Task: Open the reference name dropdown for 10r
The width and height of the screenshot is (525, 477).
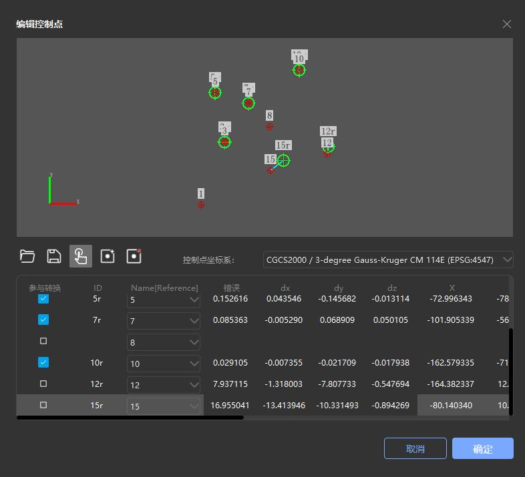Action: (164, 364)
